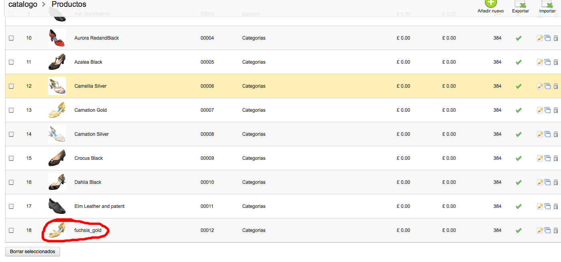The width and height of the screenshot is (561, 262).
Task: Click the pencil icon for Carnation Gold
Action: click(x=540, y=110)
